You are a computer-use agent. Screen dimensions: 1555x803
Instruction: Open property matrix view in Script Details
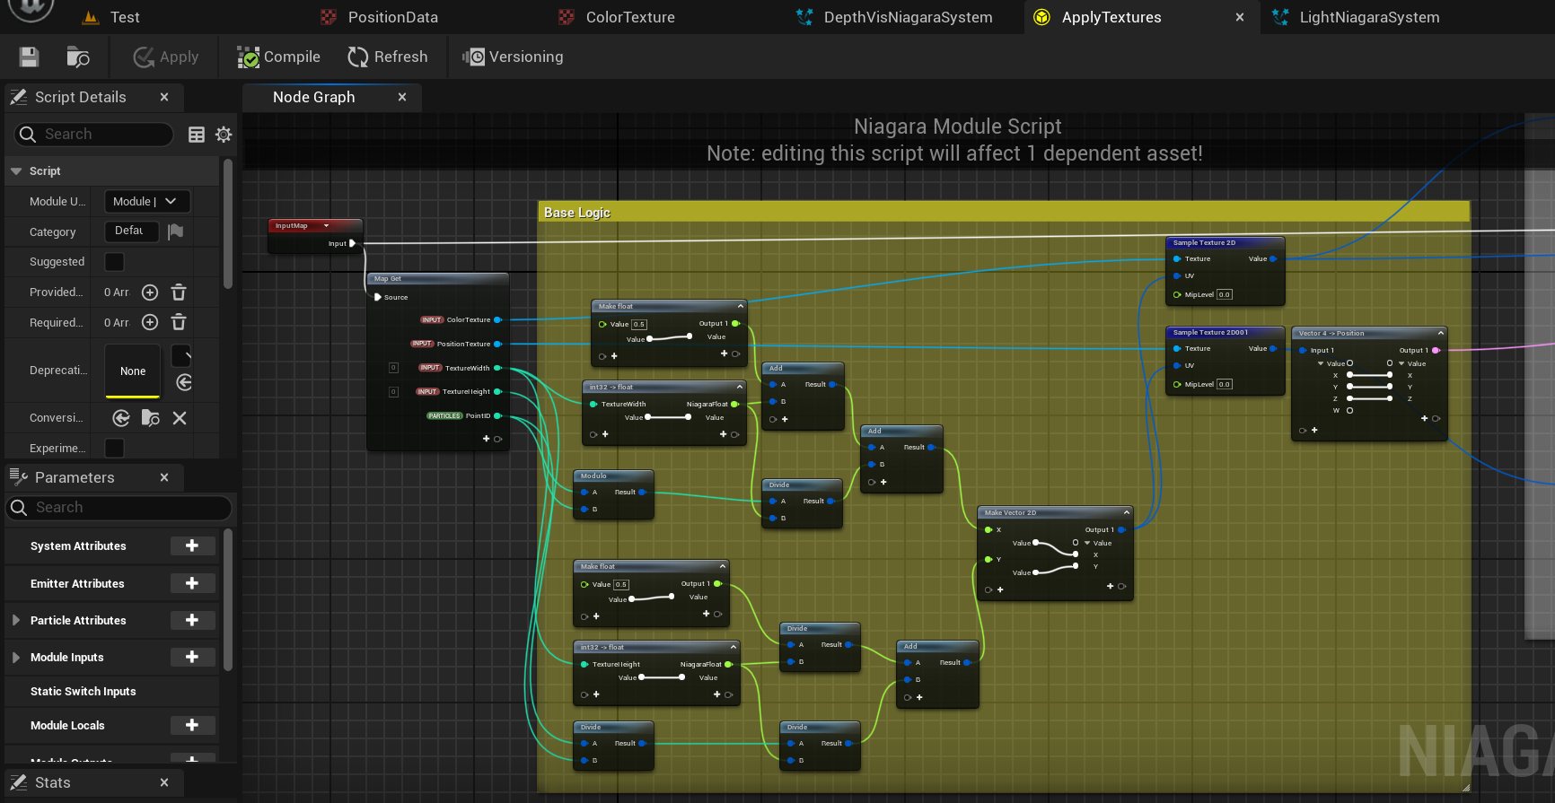pos(197,135)
